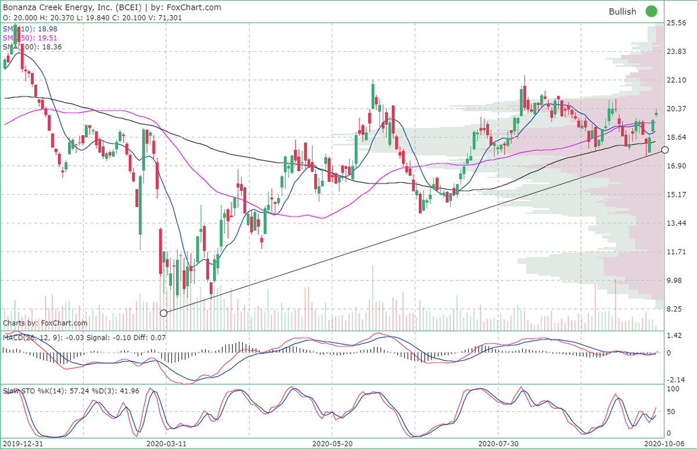Click the trendline's lower-left circle handle
Image resolution: width=697 pixels, height=449 pixels.
click(163, 313)
